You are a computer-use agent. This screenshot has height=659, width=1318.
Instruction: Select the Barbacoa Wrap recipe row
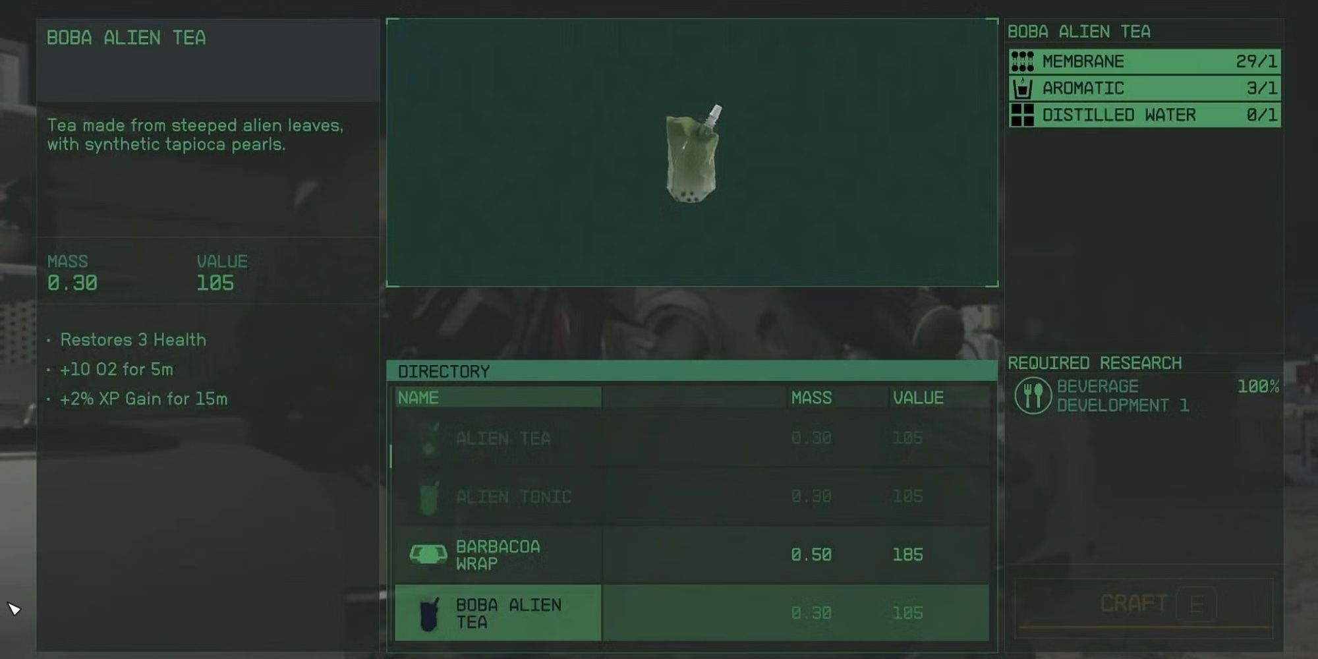[692, 554]
